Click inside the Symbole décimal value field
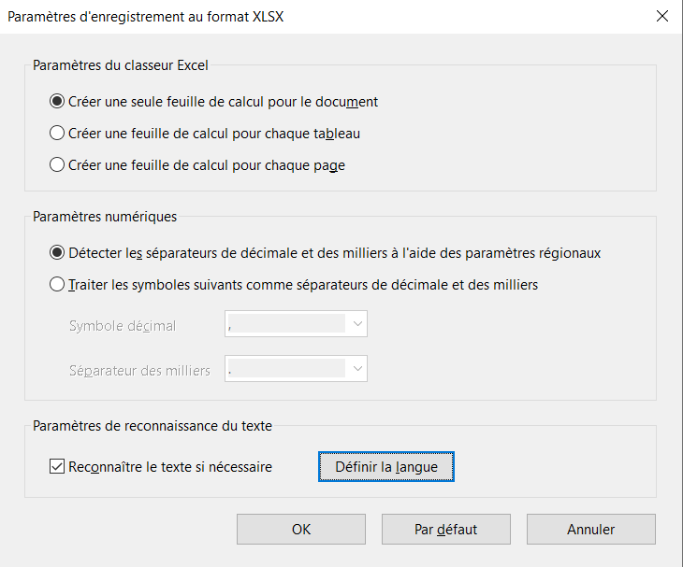 point(285,325)
